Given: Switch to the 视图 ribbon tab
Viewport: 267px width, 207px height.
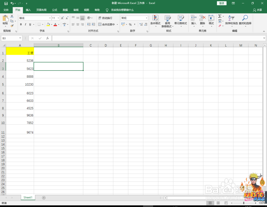Looking at the screenshot, I should pyautogui.click(x=87, y=10).
